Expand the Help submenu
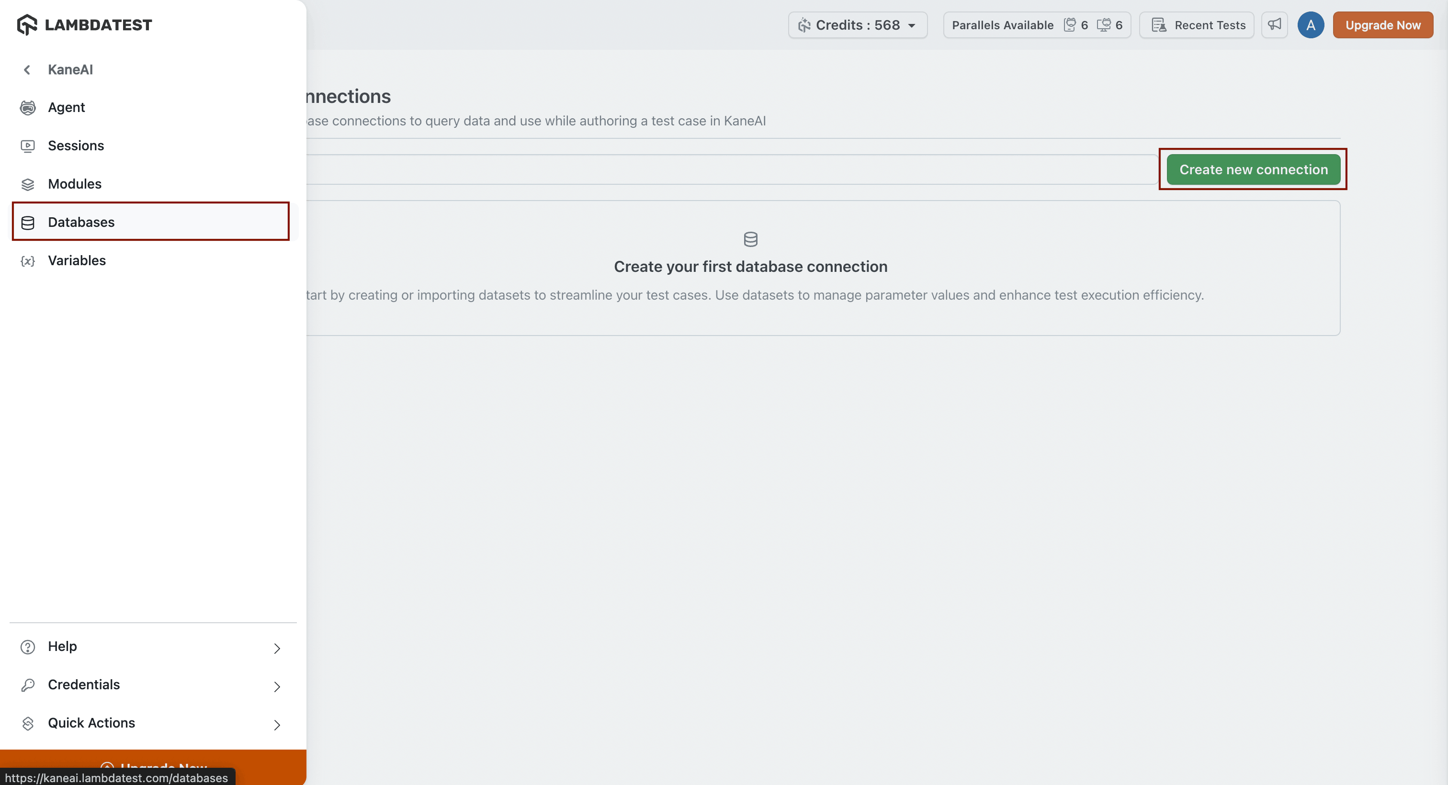 [x=277, y=648]
